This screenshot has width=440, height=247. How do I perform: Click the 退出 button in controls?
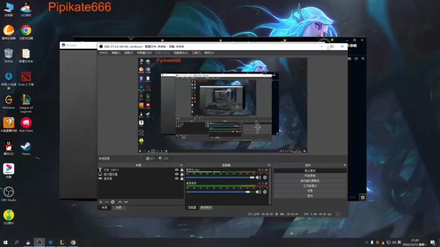(x=310, y=196)
